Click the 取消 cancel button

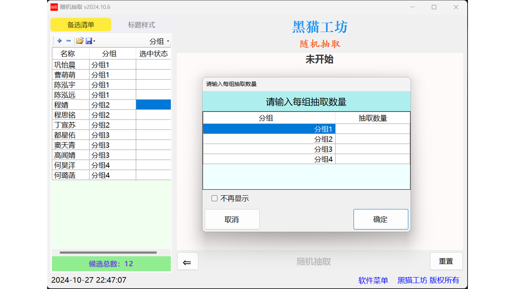point(232,219)
